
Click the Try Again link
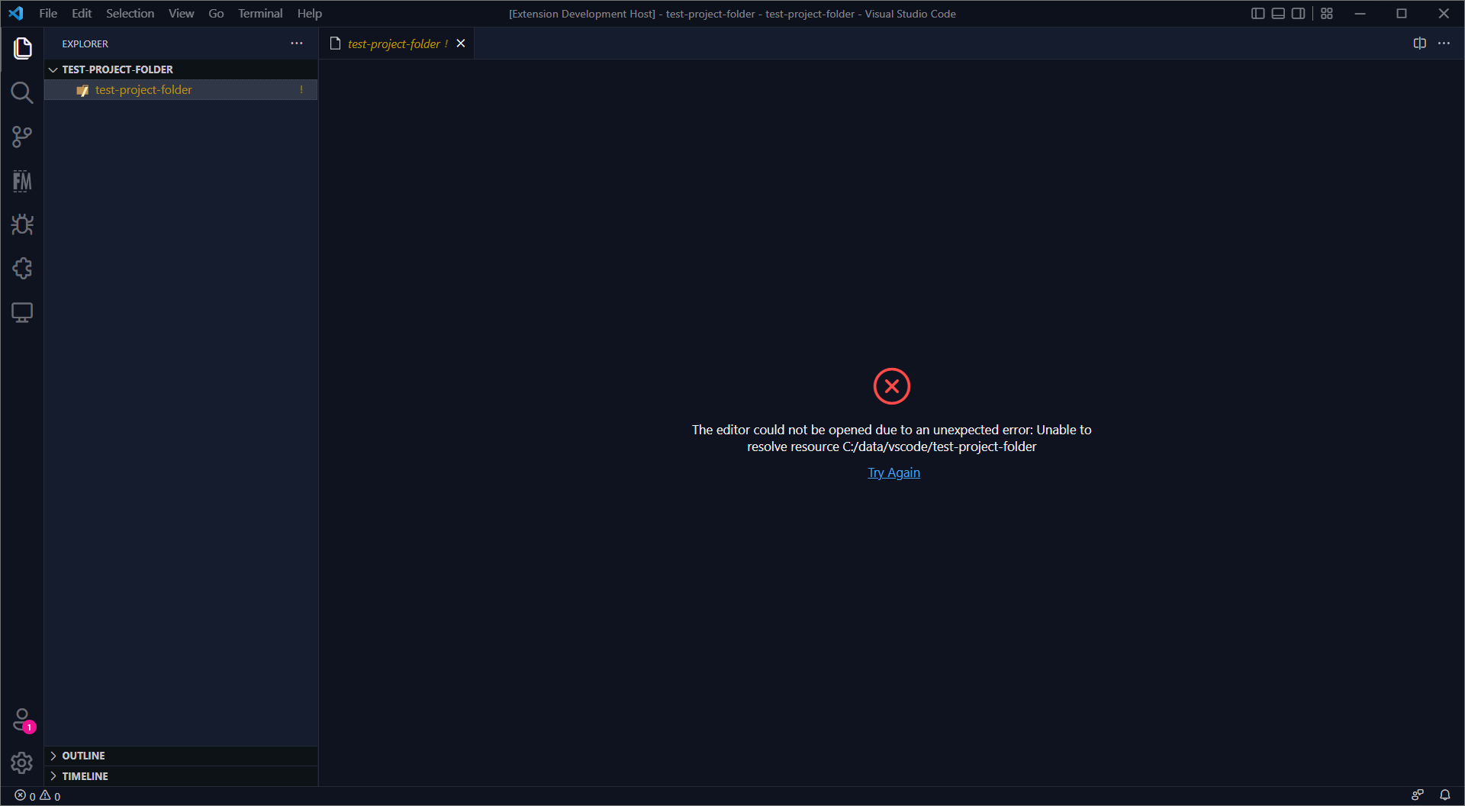coord(893,472)
